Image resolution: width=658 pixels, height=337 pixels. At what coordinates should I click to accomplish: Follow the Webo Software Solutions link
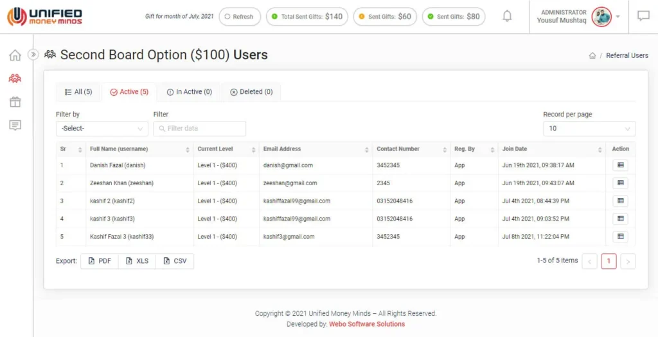[x=367, y=324]
